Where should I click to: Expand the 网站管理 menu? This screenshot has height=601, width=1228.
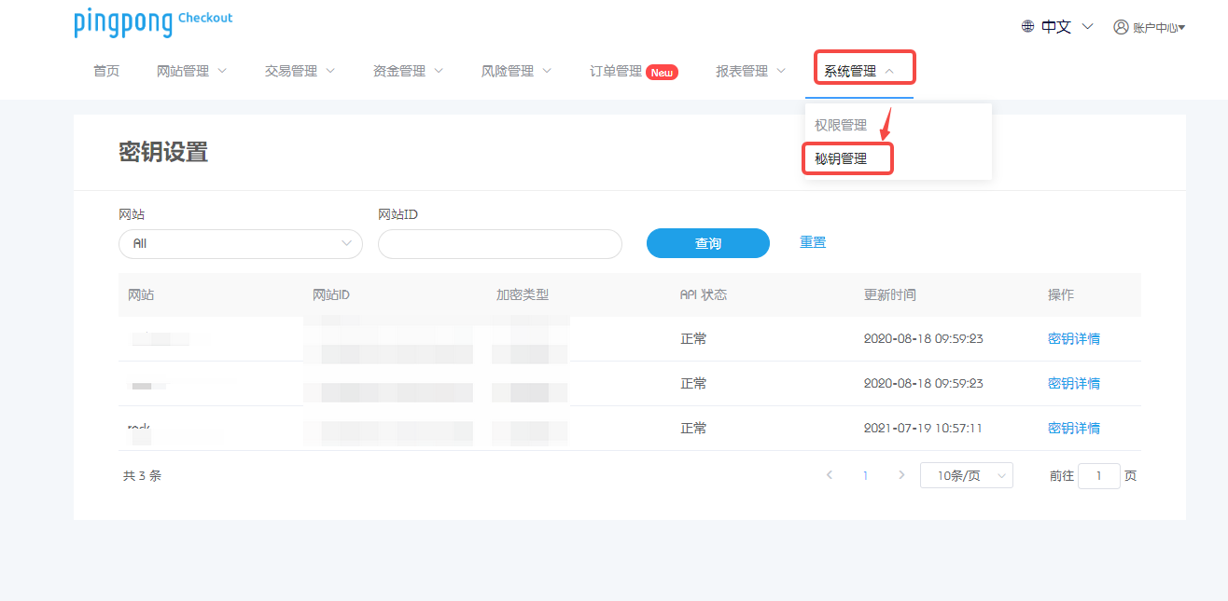tap(191, 71)
